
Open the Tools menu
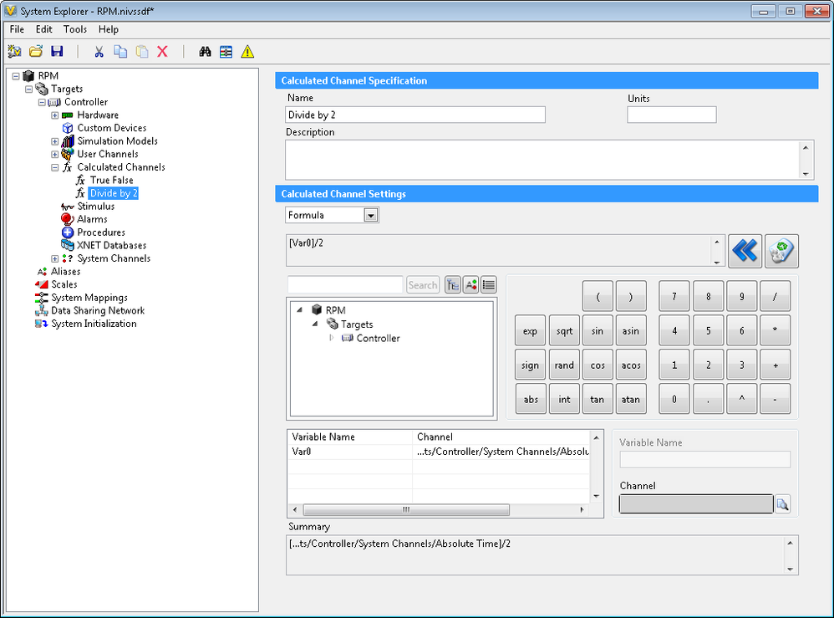(75, 29)
